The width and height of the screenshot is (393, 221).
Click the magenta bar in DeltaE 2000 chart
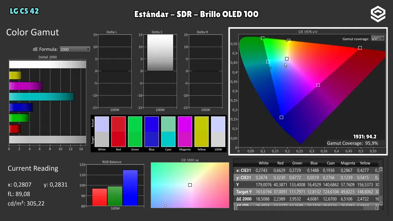point(25,86)
